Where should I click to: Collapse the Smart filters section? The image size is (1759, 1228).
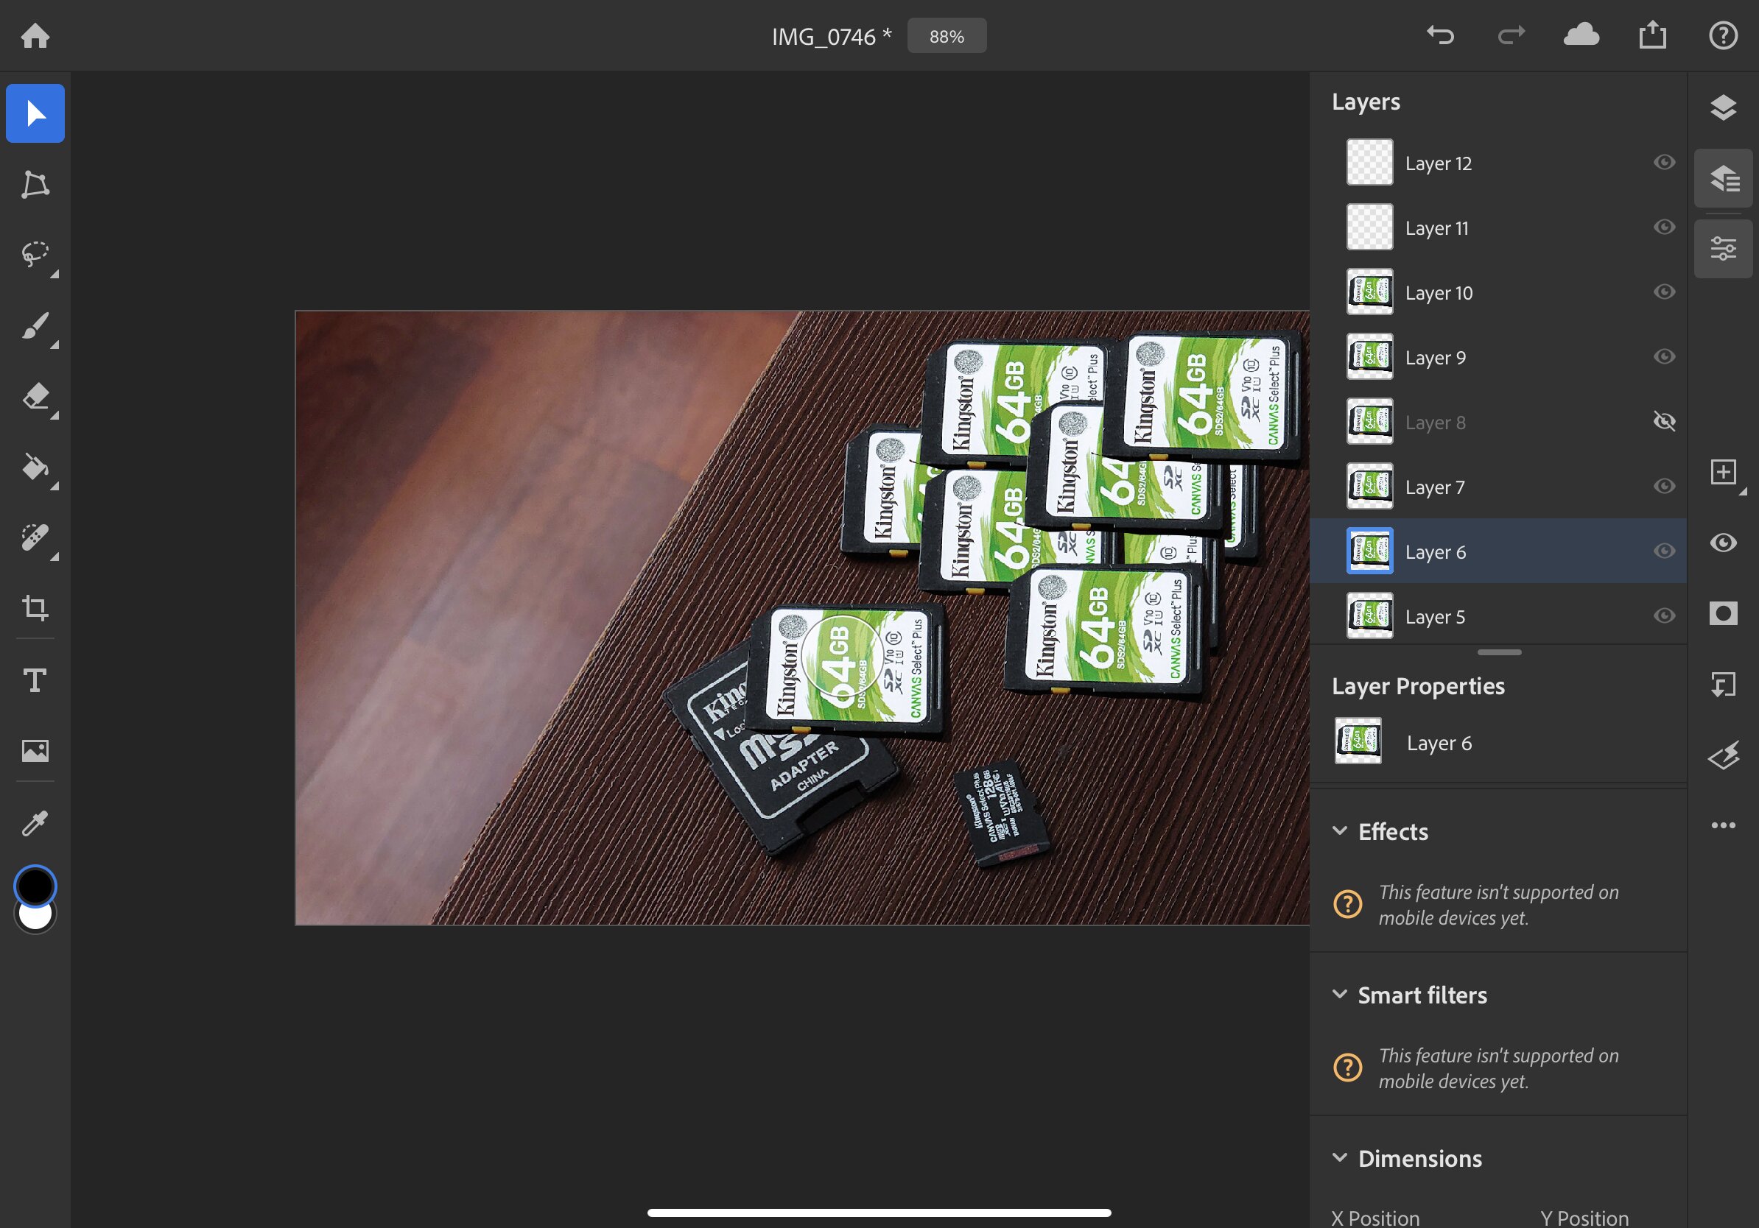1340,995
